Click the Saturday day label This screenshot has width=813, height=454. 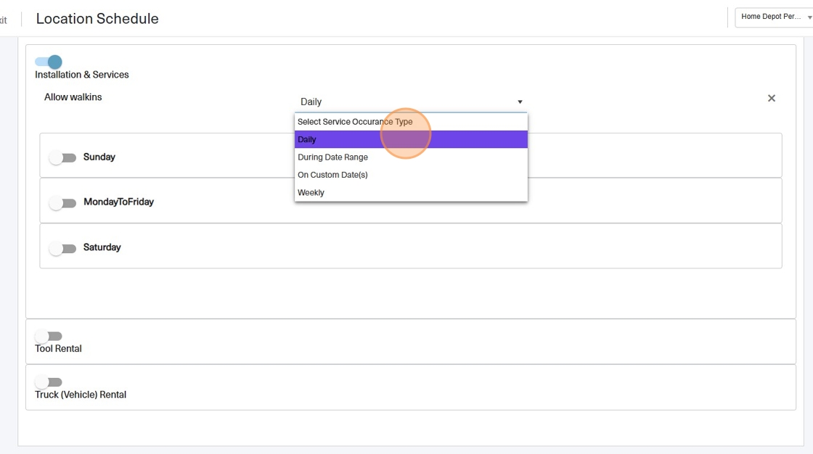(x=102, y=247)
